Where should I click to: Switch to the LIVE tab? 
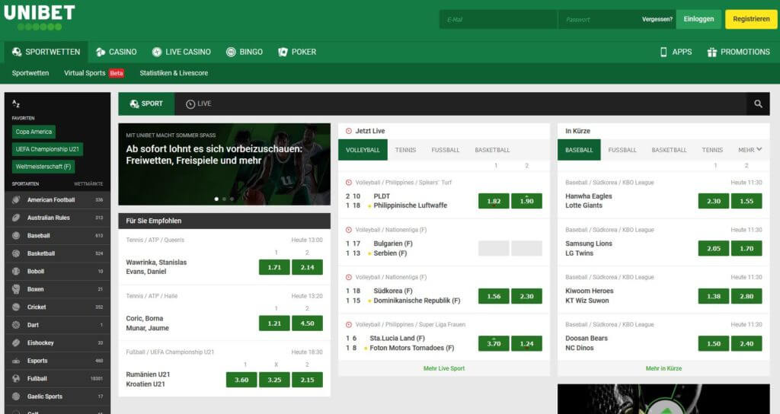199,103
